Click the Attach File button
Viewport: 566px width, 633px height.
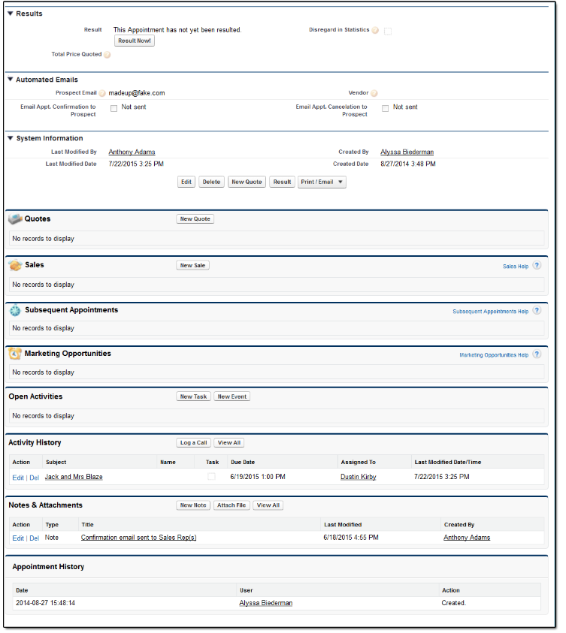coord(232,505)
